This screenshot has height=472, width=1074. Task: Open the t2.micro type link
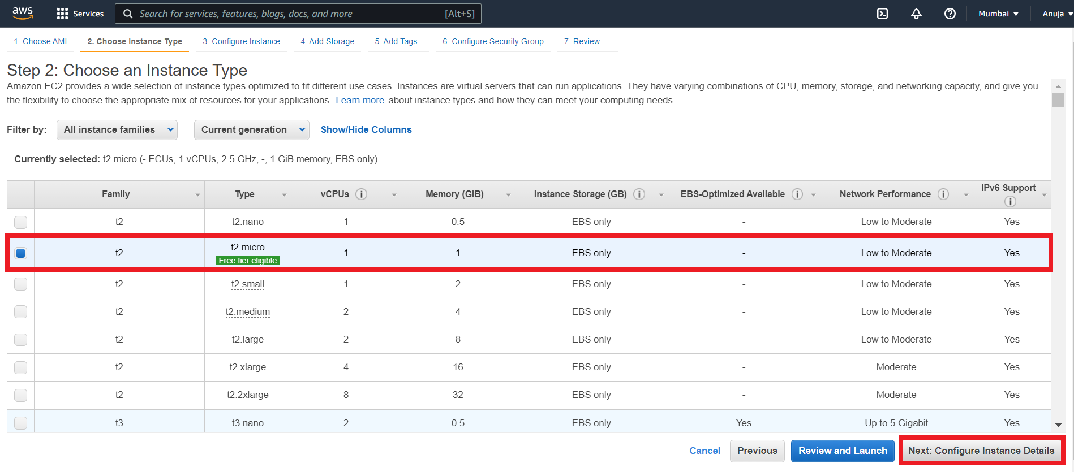click(x=248, y=247)
